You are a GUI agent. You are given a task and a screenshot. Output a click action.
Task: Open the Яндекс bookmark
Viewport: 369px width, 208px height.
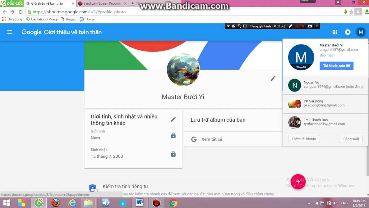68,19
